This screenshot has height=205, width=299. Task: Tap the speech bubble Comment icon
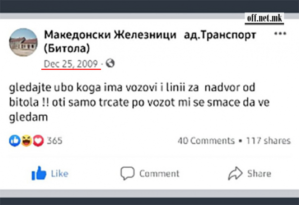pos(128,173)
